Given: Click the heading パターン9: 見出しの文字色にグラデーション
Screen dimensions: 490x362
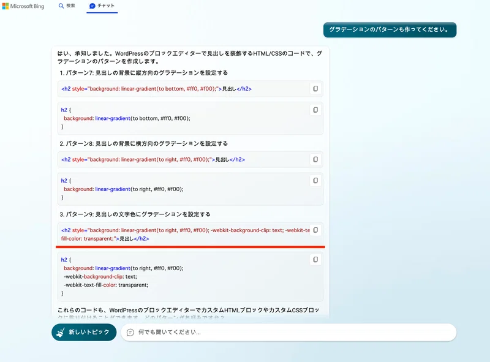Looking at the screenshot, I should click(x=135, y=214).
